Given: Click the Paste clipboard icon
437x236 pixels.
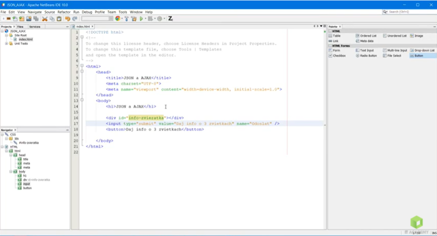Looking at the screenshot, I should click(59, 19).
